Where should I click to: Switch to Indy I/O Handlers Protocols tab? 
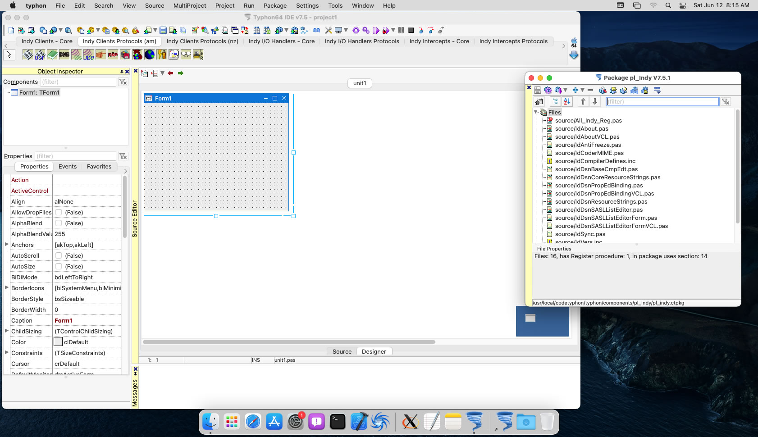click(362, 41)
